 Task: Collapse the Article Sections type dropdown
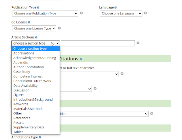coord(36,43)
